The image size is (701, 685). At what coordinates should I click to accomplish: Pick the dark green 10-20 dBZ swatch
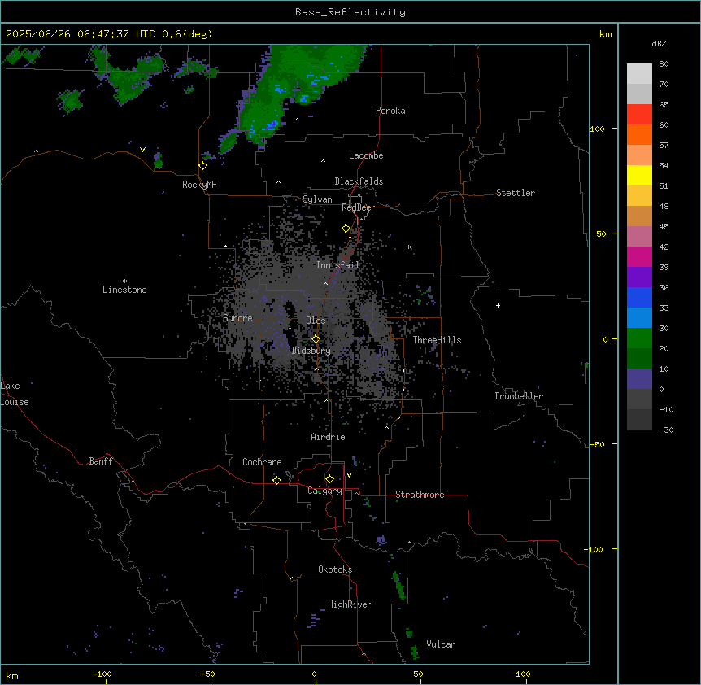[639, 359]
